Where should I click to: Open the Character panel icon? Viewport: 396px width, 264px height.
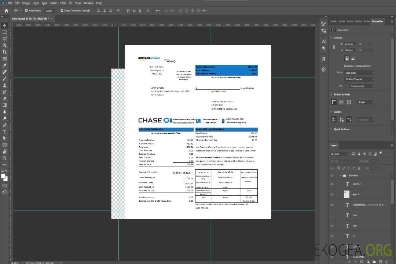point(324,41)
